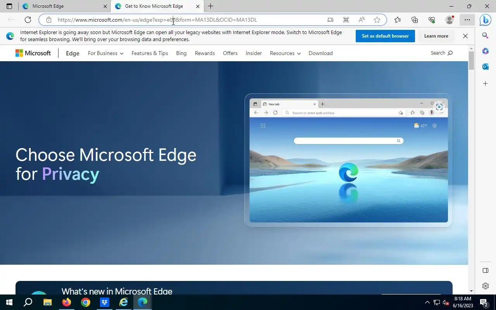Open Features & Tips page
The width and height of the screenshot is (496, 310).
click(150, 53)
